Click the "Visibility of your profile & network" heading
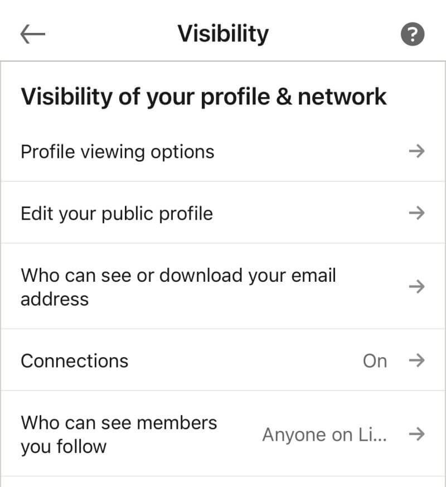Image resolution: width=446 pixels, height=487 pixels. [x=203, y=96]
